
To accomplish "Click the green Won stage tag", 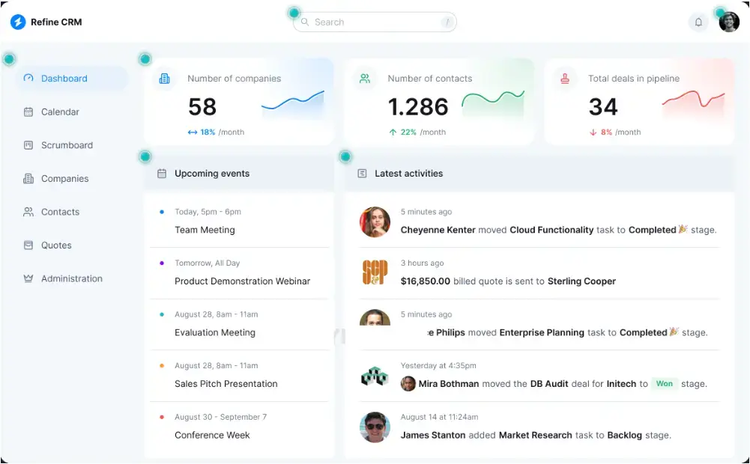I will pos(664,383).
